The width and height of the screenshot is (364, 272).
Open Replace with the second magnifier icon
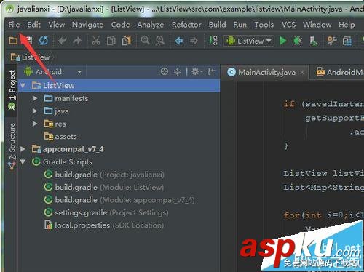[x=160, y=41]
